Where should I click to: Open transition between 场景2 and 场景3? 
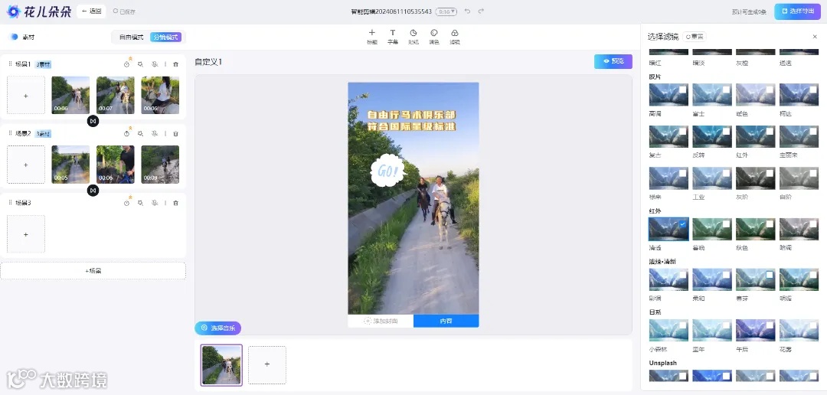point(93,191)
